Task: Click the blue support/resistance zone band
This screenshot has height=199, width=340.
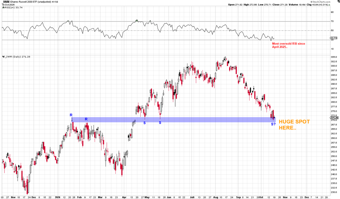Action: point(174,120)
